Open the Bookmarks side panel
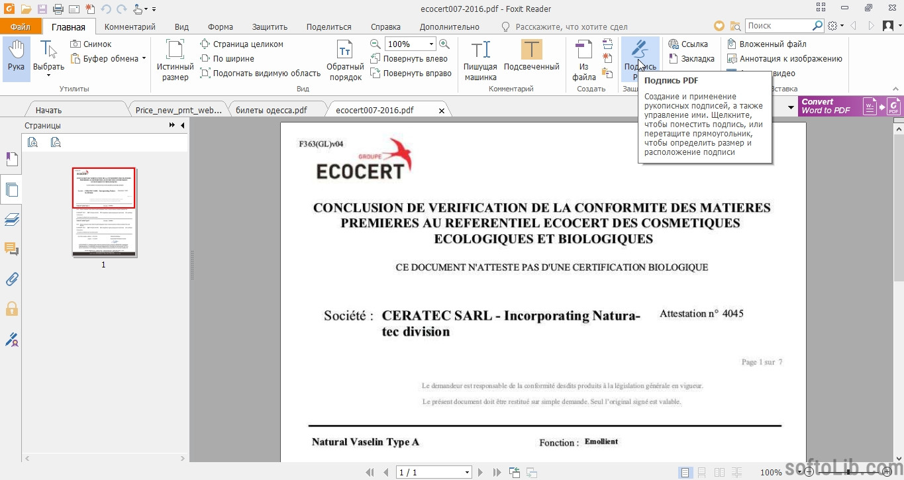The width and height of the screenshot is (904, 480). point(11,160)
